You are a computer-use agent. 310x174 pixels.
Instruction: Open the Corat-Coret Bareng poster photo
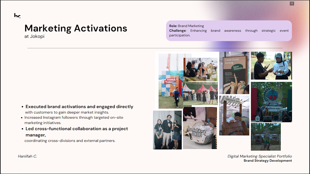pos(234,73)
